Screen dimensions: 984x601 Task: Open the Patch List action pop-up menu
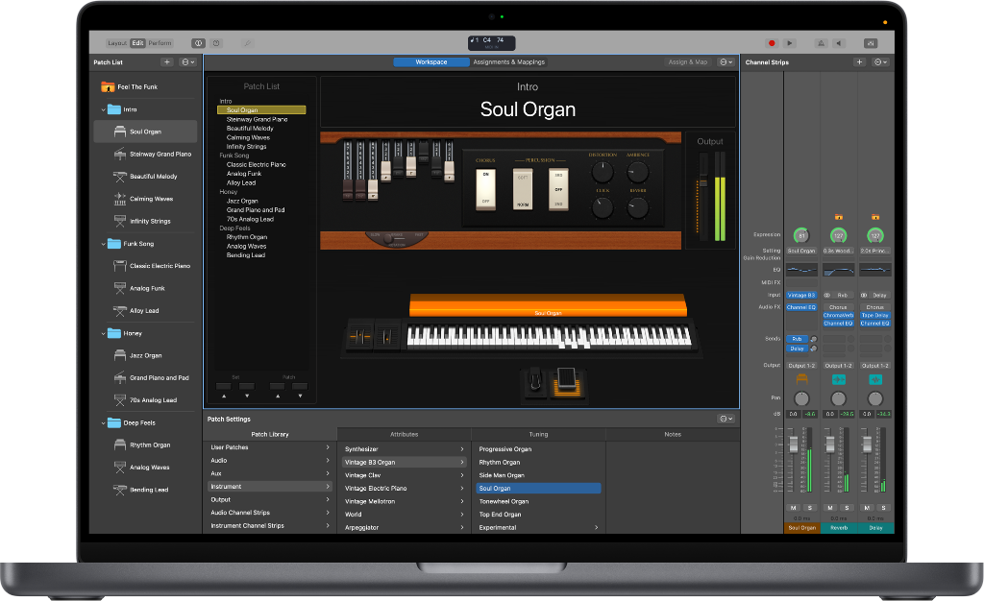pos(187,61)
